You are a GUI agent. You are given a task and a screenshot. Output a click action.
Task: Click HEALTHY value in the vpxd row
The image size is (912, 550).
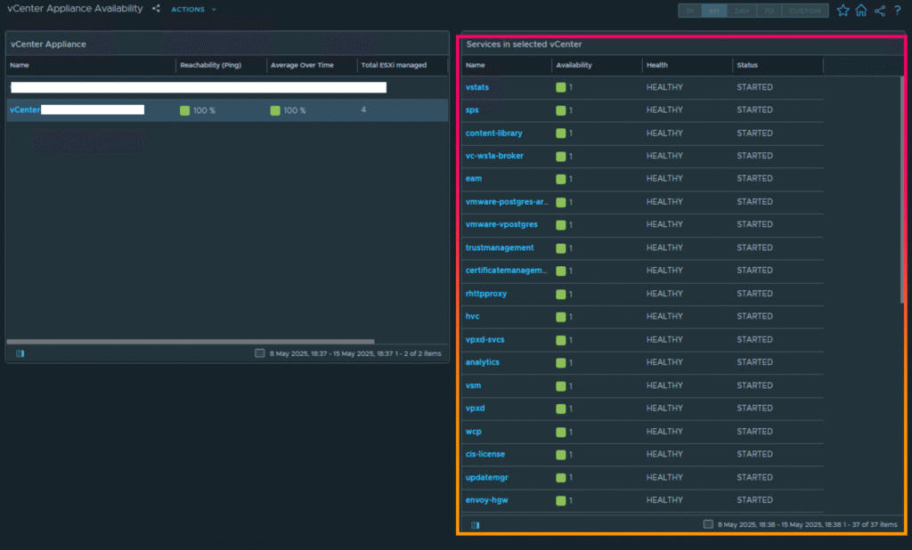[x=664, y=408]
